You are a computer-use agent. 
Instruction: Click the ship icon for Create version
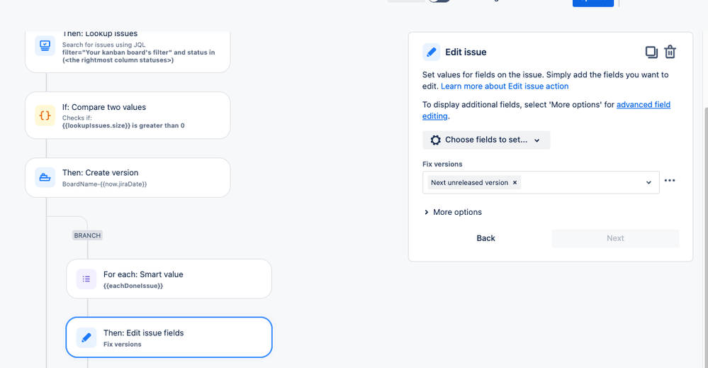tap(45, 177)
